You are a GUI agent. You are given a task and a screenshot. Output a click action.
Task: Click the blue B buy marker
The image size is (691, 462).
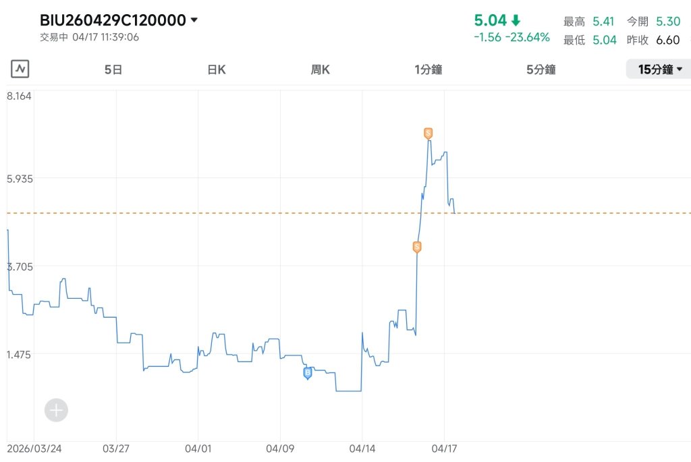(x=308, y=374)
